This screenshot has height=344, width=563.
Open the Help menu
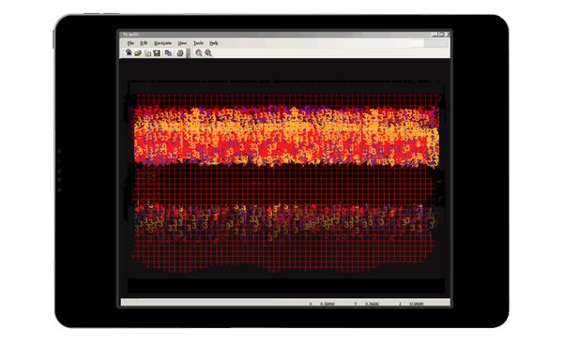[214, 43]
